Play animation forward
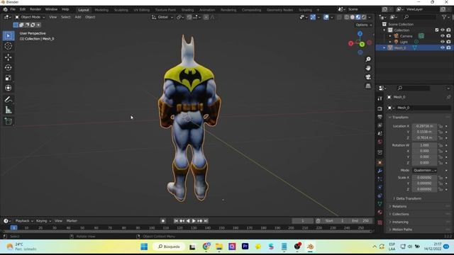The width and height of the screenshot is (454, 255). click(x=194, y=221)
